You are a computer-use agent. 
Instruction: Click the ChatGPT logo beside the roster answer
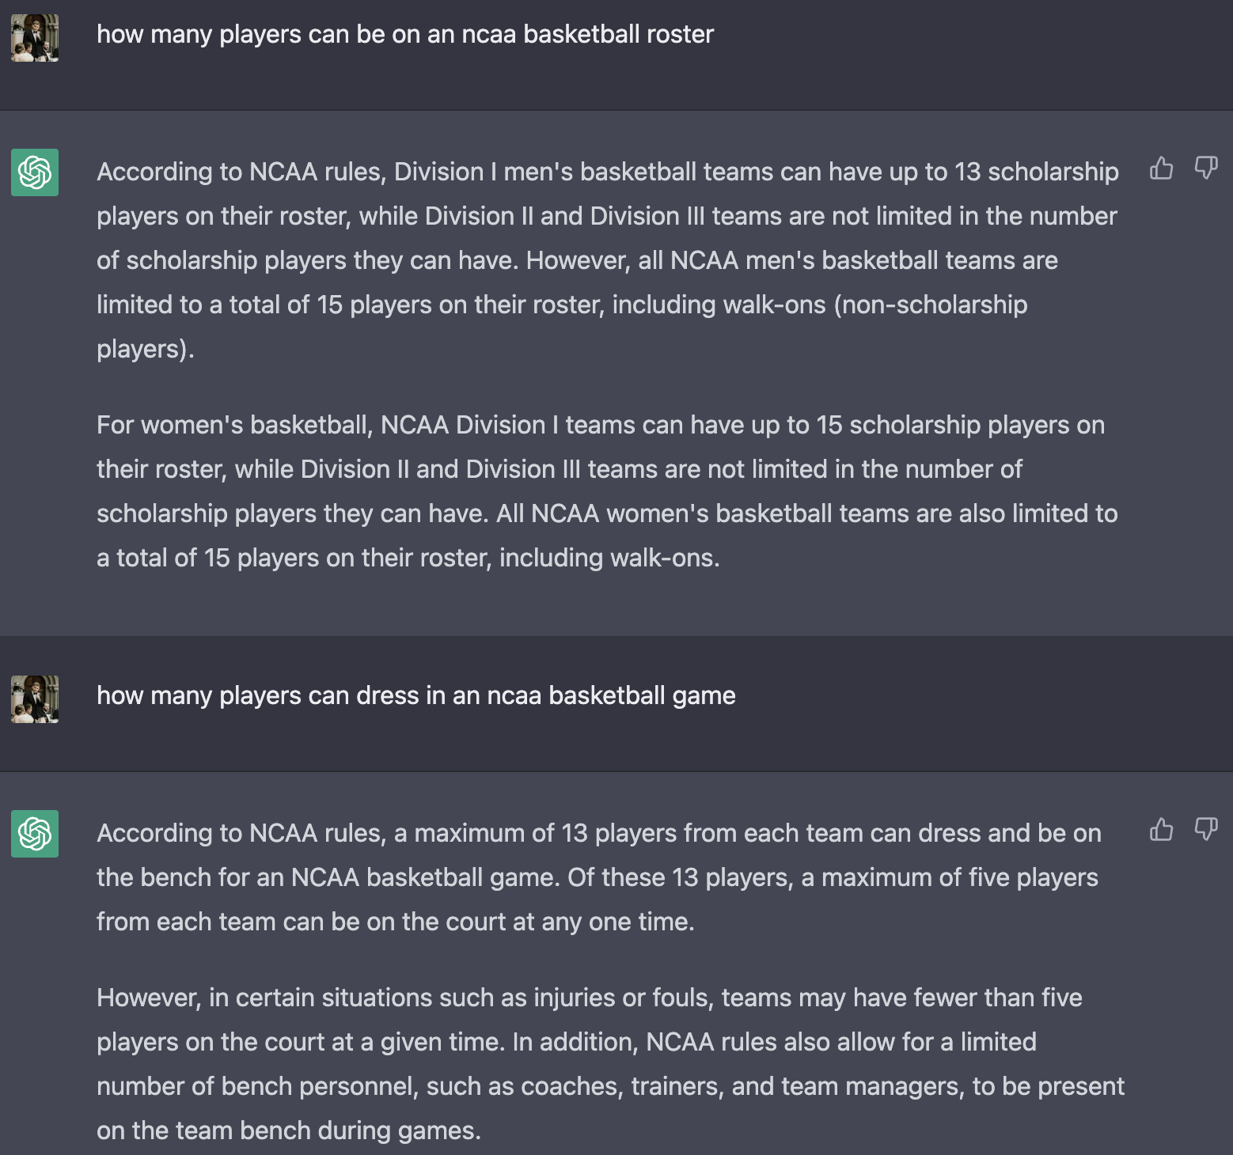[35, 172]
